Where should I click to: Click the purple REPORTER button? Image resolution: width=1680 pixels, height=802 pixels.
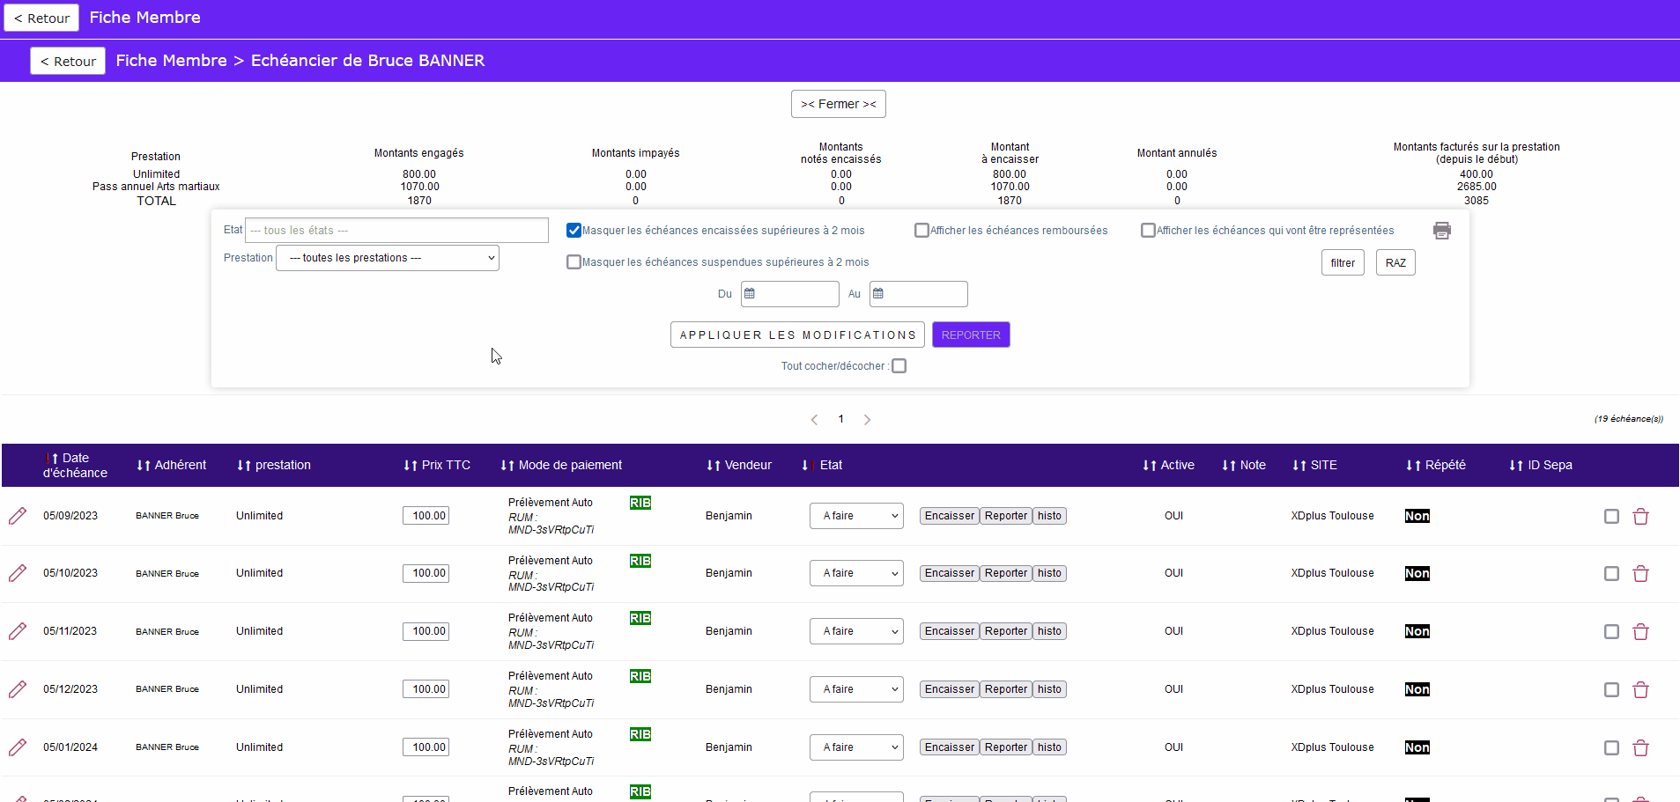click(x=971, y=335)
